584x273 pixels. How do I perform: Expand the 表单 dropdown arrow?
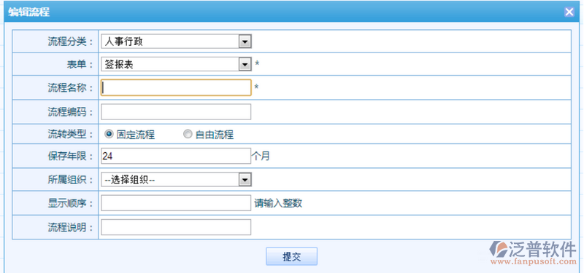tap(245, 65)
